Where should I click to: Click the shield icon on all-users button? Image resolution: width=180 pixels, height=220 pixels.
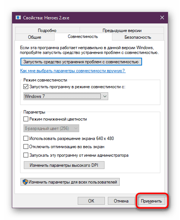point(25,182)
